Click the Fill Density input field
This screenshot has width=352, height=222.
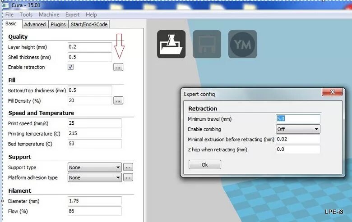click(90, 100)
